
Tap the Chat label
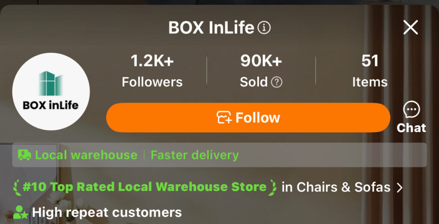[411, 128]
